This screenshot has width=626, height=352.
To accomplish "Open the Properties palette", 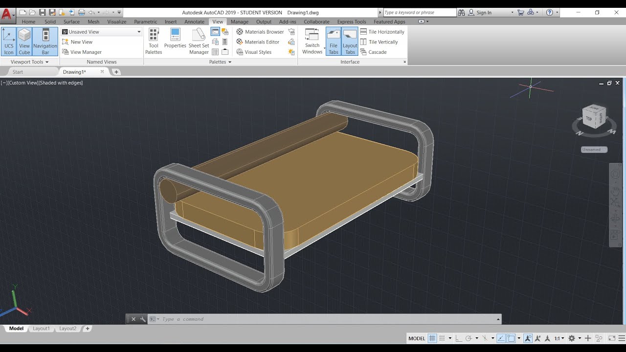I will [175, 38].
